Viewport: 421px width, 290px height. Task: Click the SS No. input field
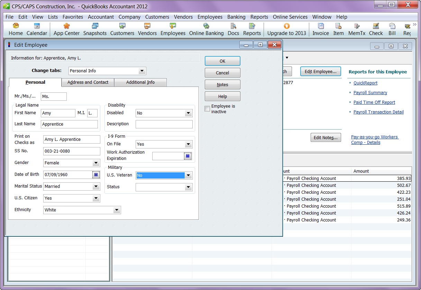[x=72, y=151]
